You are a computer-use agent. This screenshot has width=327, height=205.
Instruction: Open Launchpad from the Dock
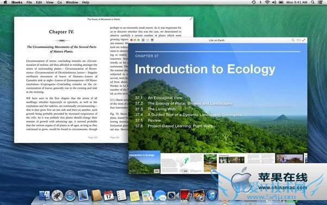click(57, 196)
